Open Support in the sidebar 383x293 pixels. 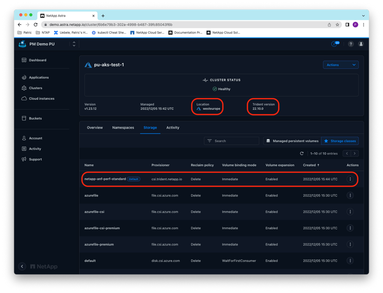click(32, 159)
